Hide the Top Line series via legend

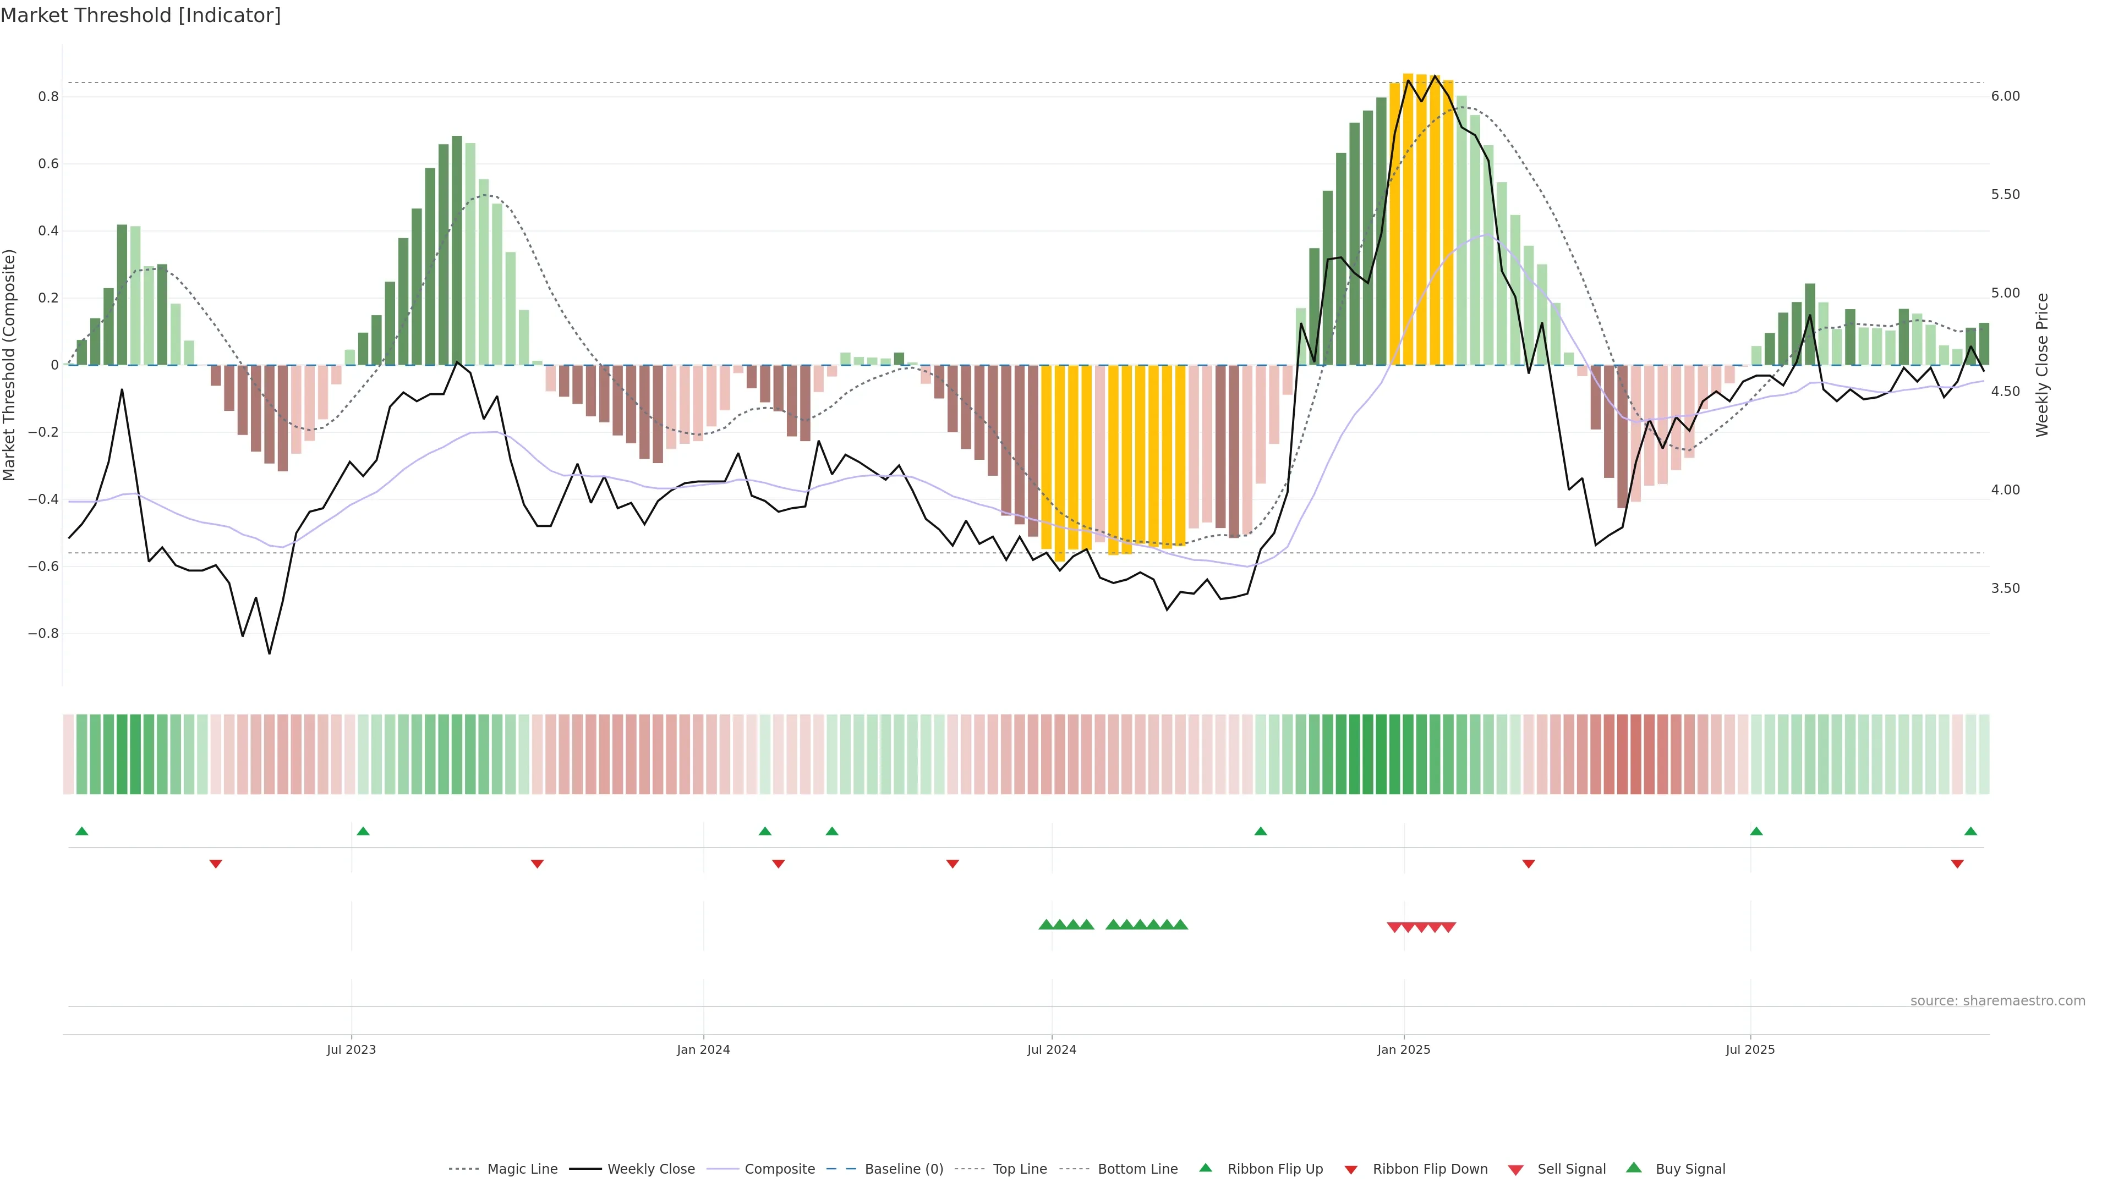[x=1020, y=1169]
